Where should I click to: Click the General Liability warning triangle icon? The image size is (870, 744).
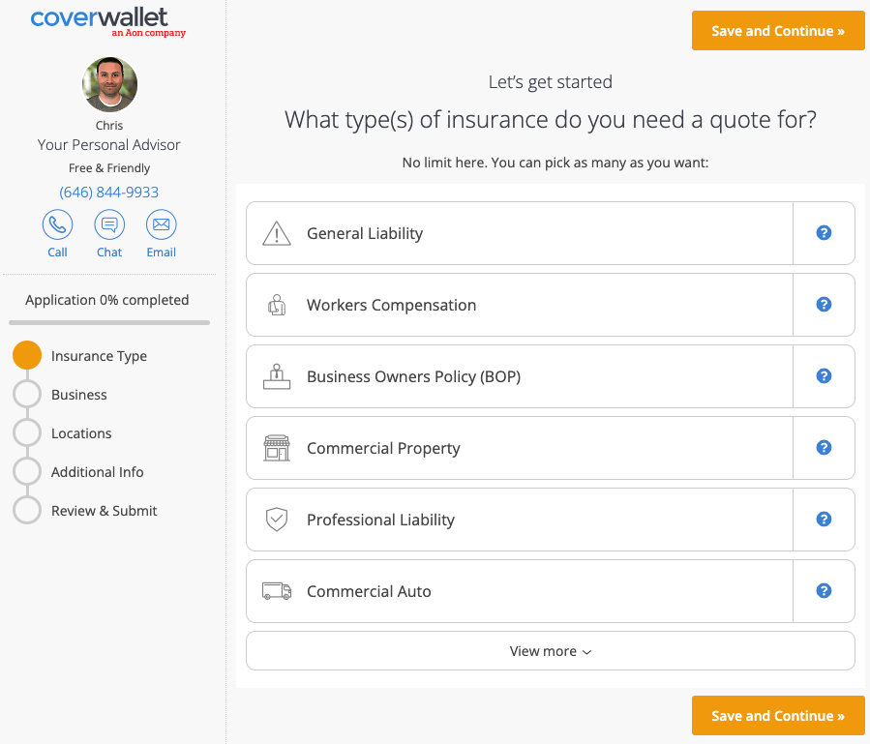click(277, 233)
